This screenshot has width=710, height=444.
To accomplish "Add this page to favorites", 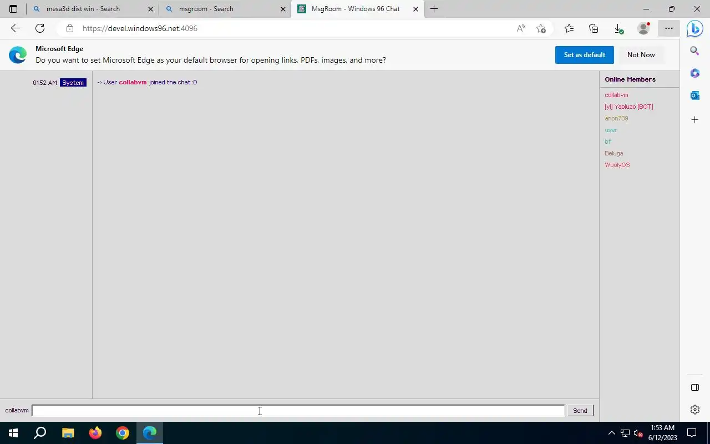I will pos(541,28).
